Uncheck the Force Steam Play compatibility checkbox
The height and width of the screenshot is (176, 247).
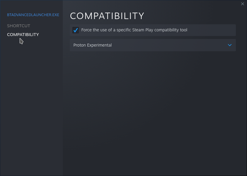click(x=76, y=30)
